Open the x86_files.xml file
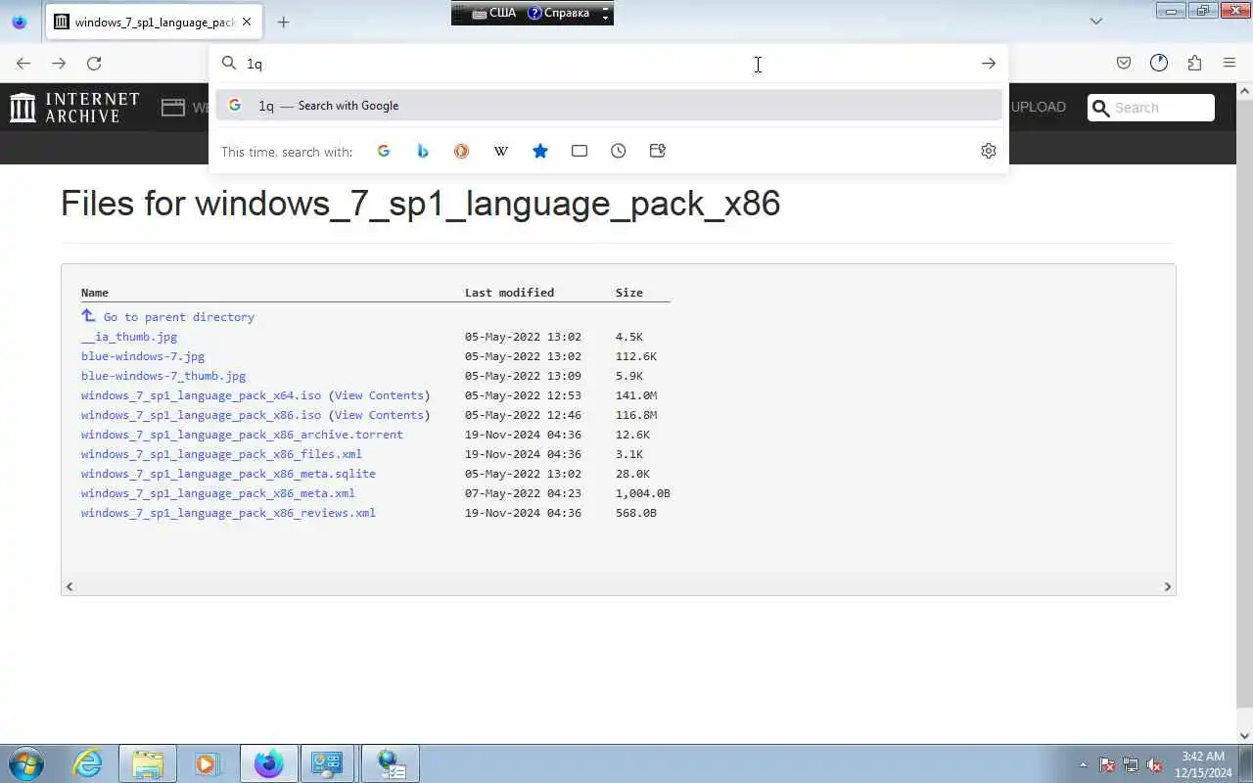Screen dimensions: 1253x783 click(221, 454)
